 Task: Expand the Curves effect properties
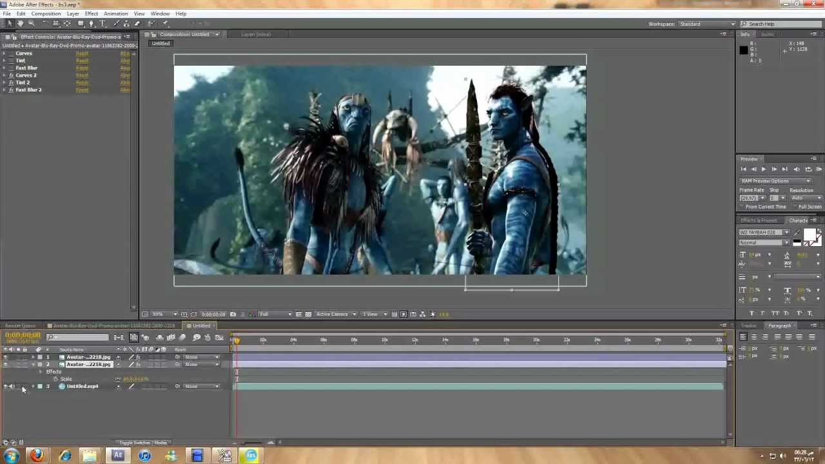(5, 53)
